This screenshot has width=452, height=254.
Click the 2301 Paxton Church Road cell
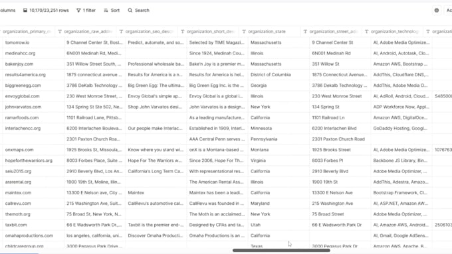340,139
